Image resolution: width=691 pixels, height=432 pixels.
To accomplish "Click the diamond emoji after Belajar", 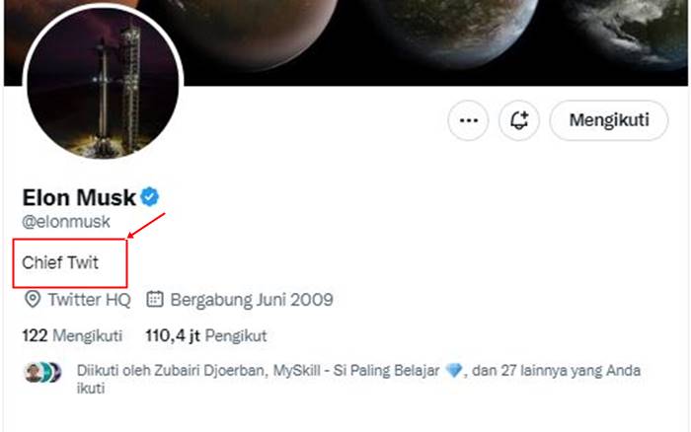I will tap(453, 370).
